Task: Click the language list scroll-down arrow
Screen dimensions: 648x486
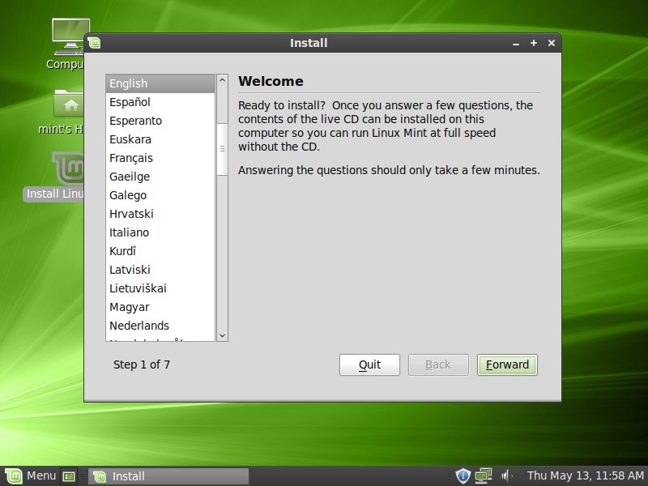Action: coord(222,336)
